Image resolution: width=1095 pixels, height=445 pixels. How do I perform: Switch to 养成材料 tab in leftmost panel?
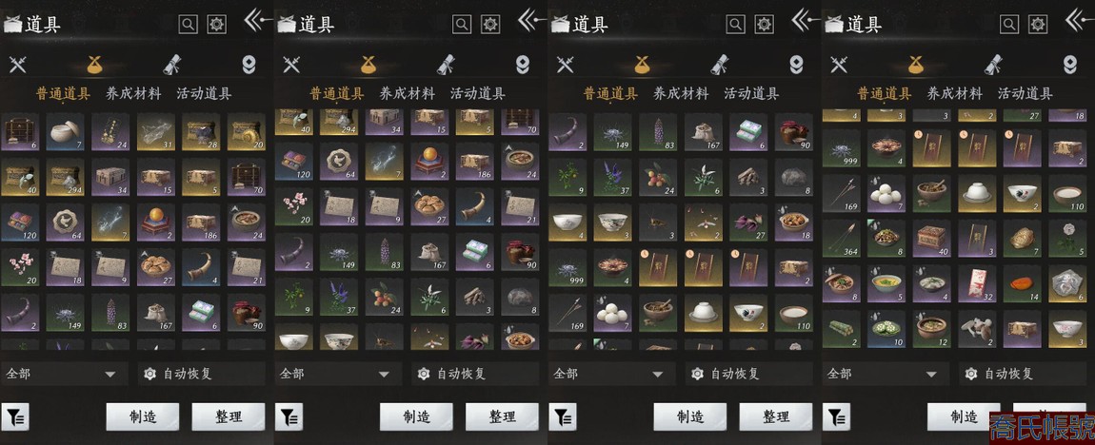pyautogui.click(x=133, y=93)
